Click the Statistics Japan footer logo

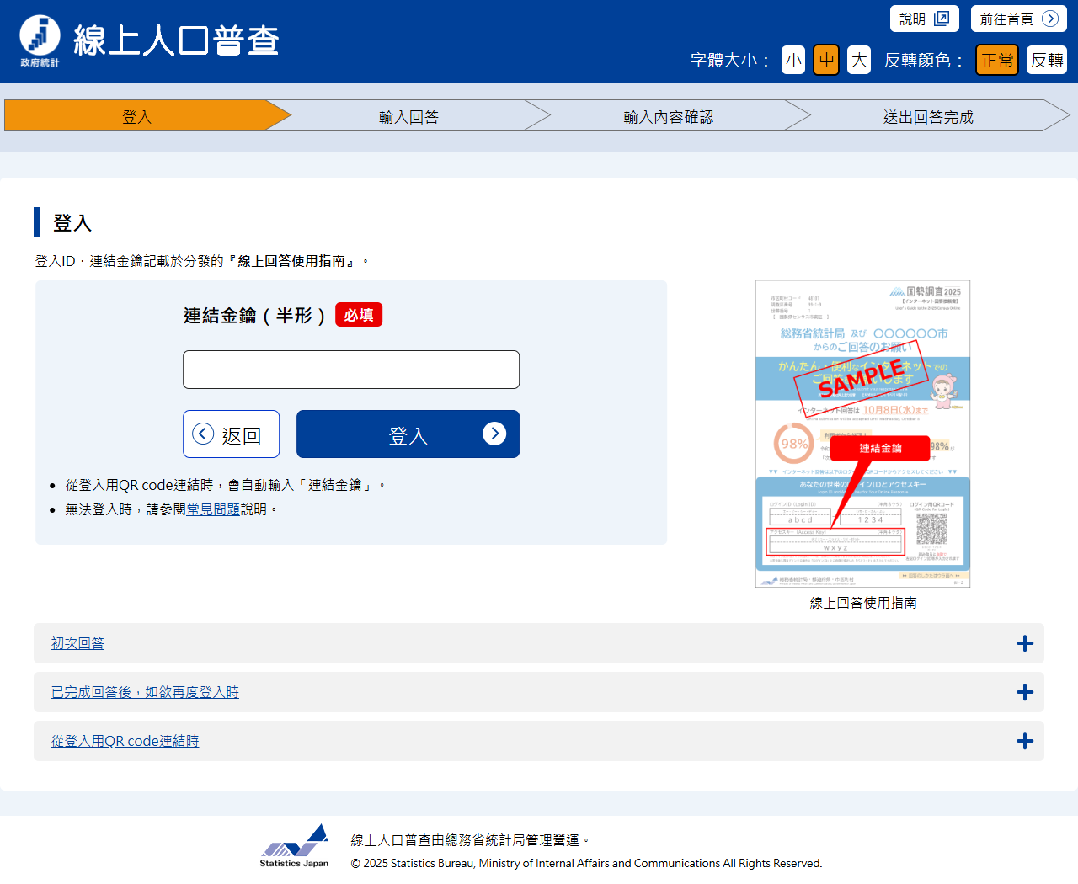point(294,845)
